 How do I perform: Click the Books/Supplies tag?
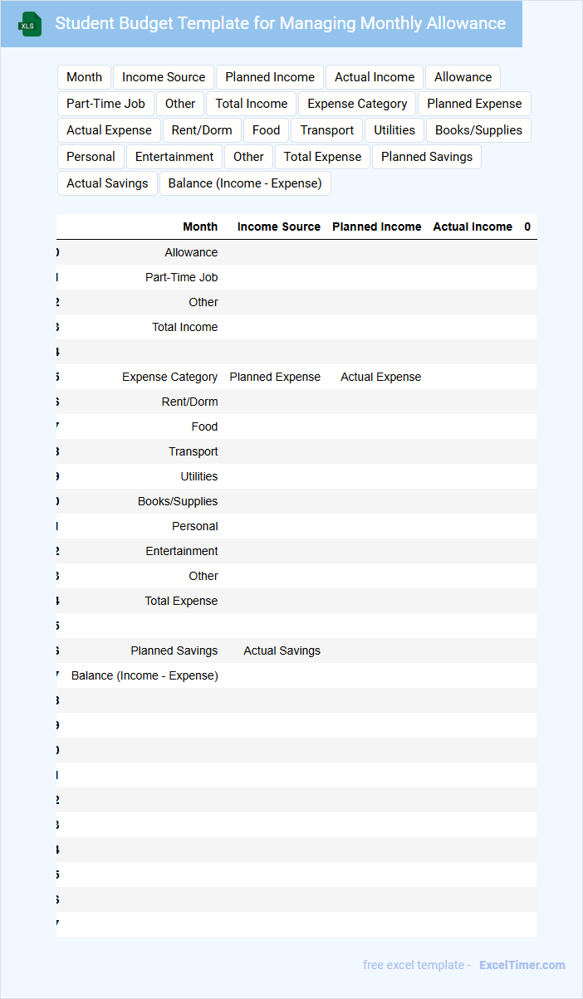click(x=478, y=130)
